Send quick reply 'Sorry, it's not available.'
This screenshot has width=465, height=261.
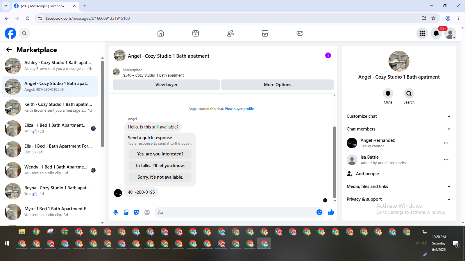[160, 177]
